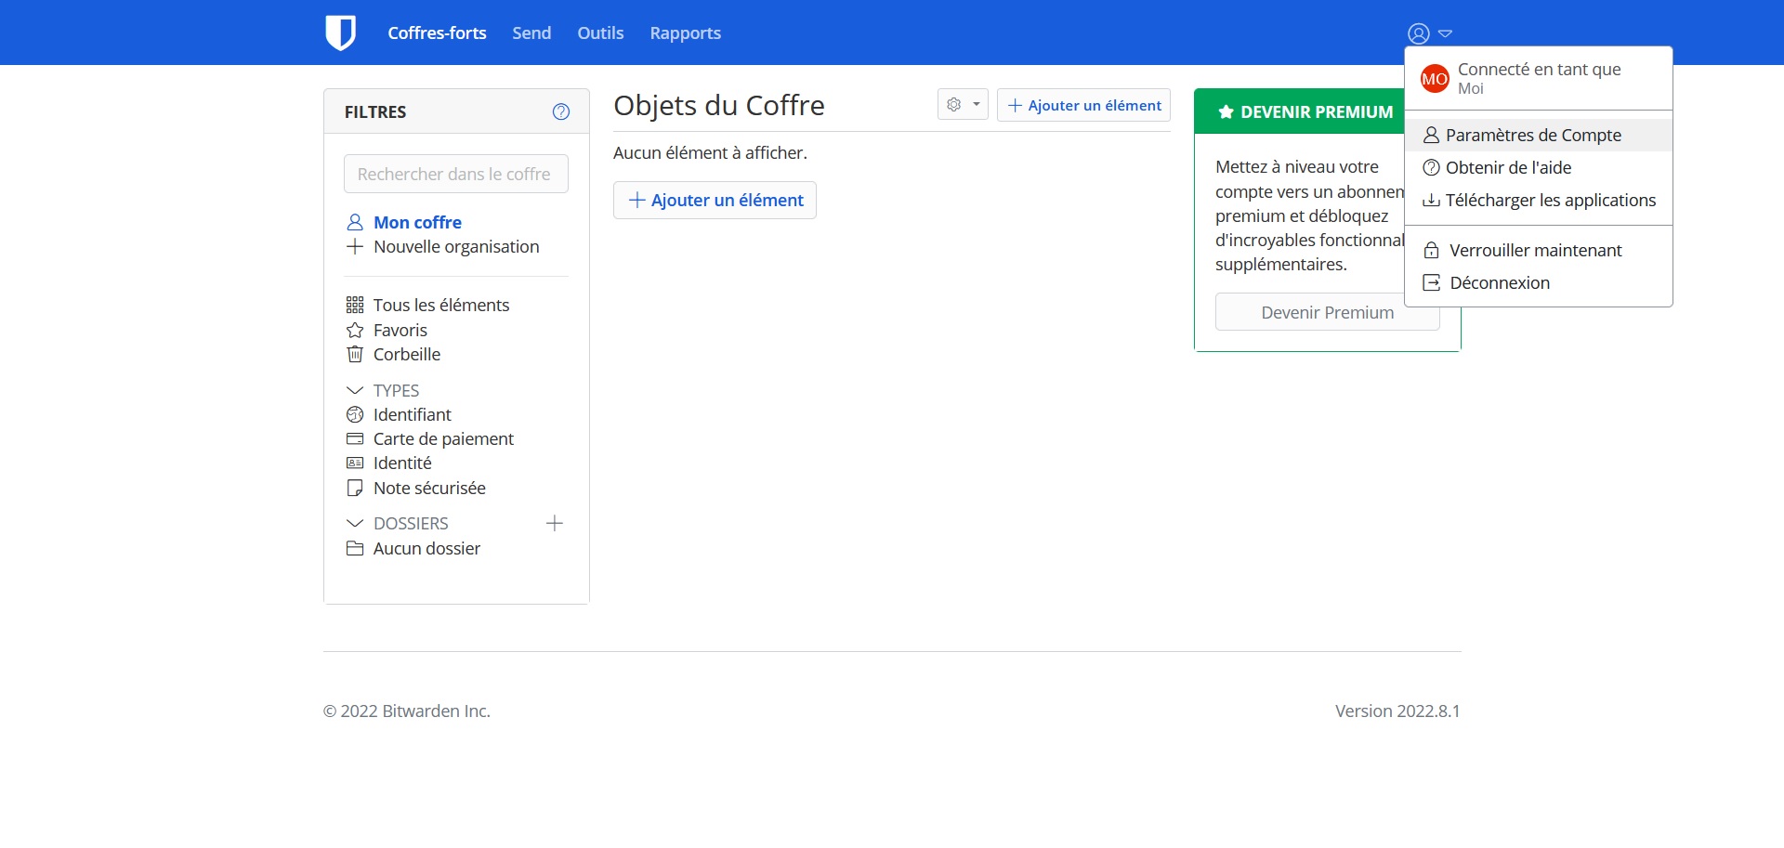Collapse the TYPES section

355,391
